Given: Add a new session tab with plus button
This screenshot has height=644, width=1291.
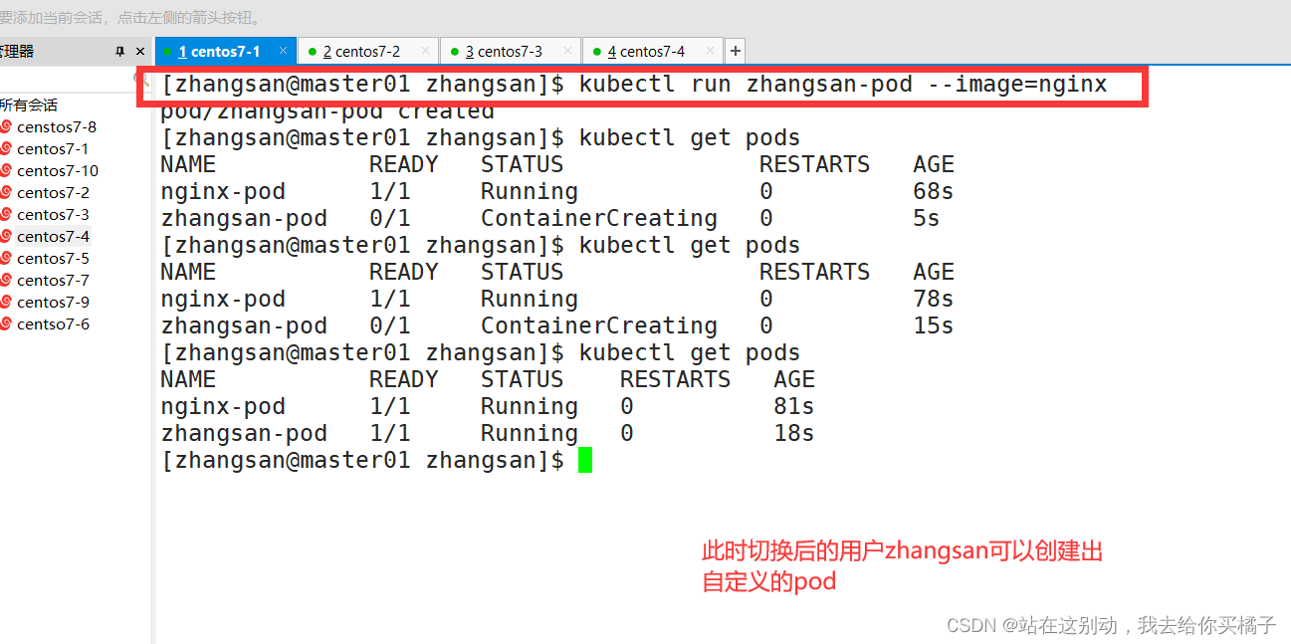Looking at the screenshot, I should click(x=735, y=51).
